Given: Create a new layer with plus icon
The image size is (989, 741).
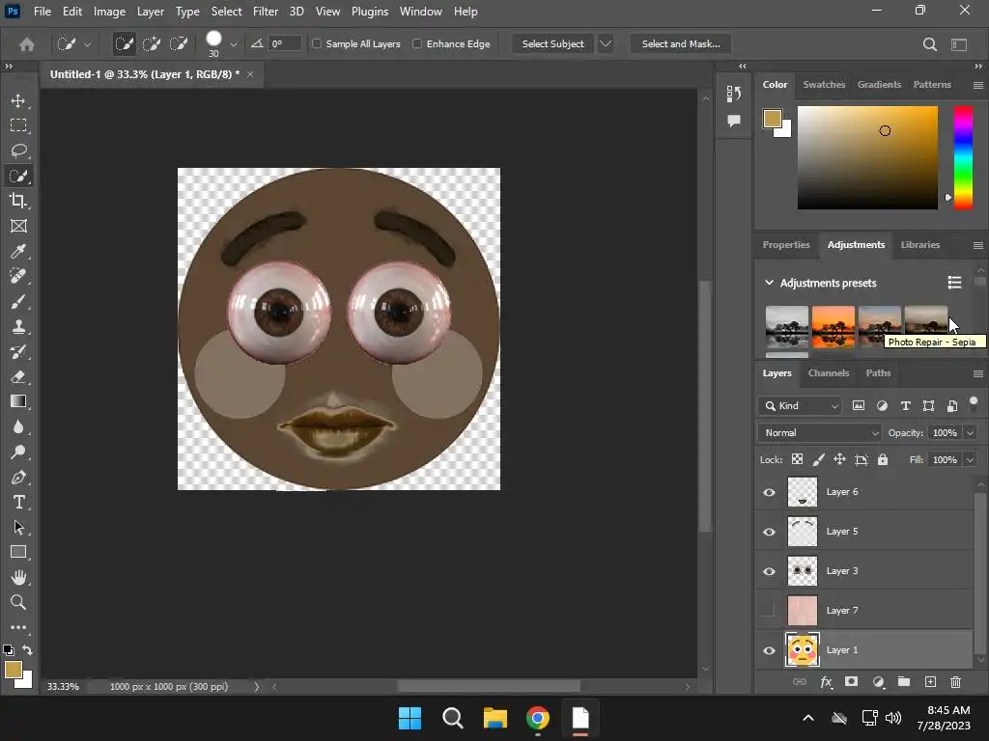Looking at the screenshot, I should 930,682.
